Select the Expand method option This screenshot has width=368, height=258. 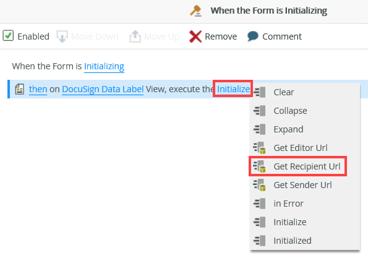(x=305, y=129)
